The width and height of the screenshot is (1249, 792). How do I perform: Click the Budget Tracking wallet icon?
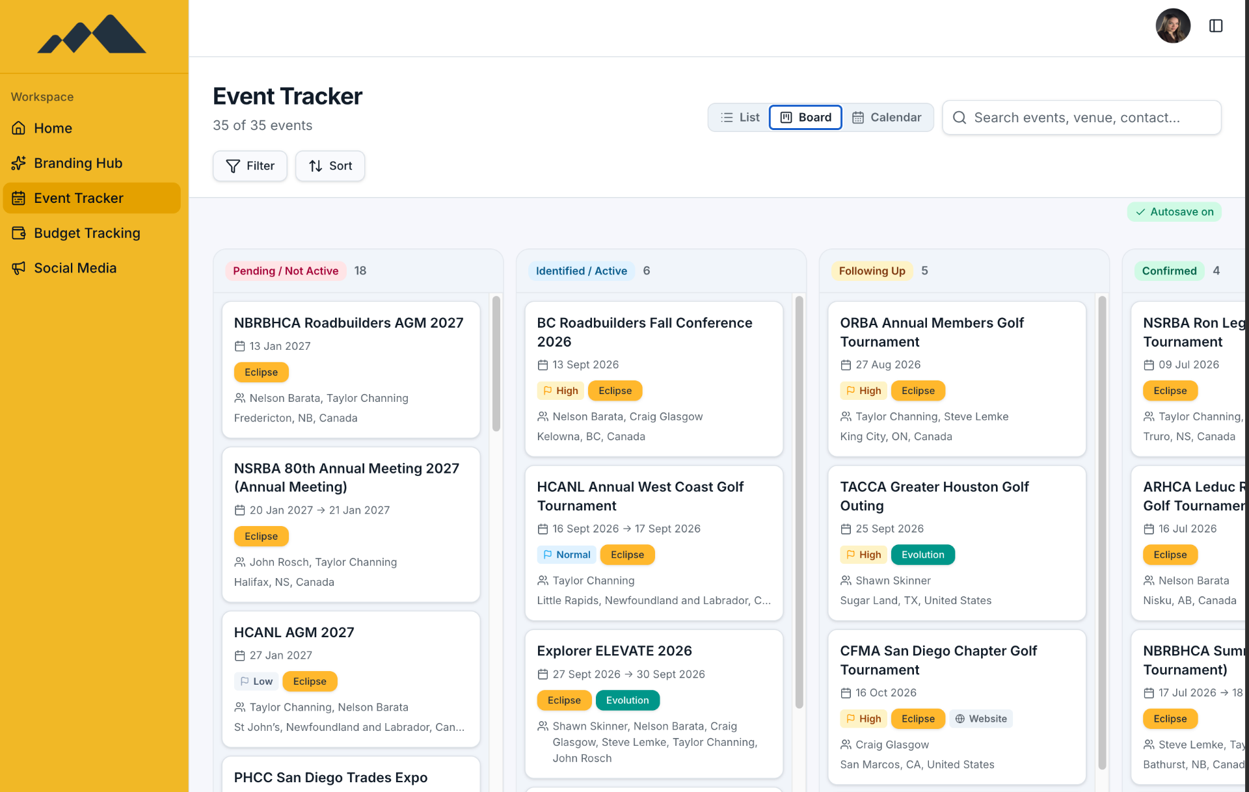(x=19, y=233)
